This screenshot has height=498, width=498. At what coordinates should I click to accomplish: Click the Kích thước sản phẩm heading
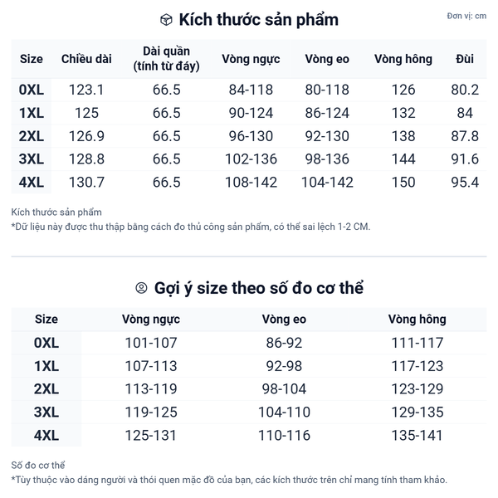click(x=259, y=19)
